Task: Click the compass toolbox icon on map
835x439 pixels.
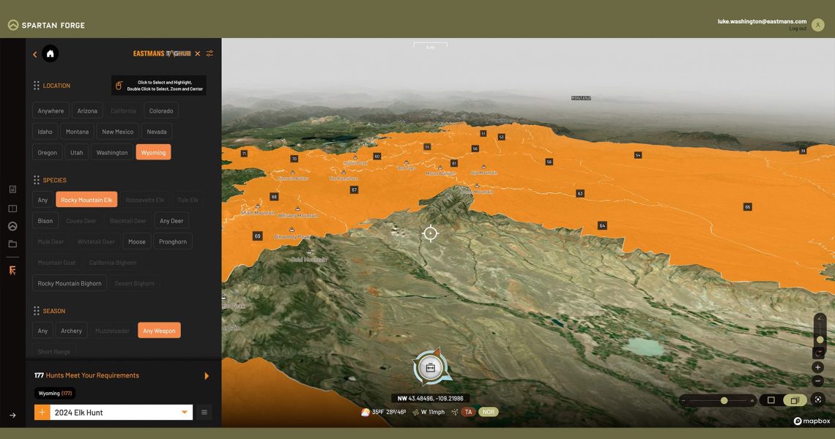Action: [431, 367]
